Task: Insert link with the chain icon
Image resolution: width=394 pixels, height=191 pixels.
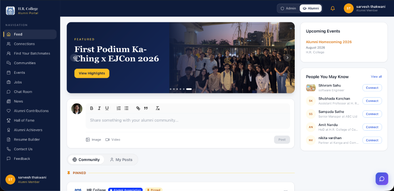Action: (138, 108)
